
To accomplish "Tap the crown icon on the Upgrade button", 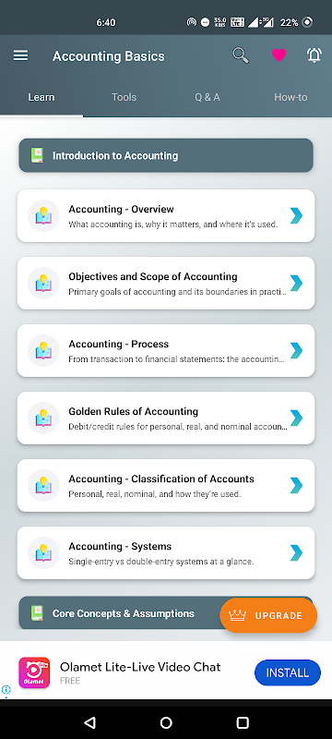I will [238, 615].
